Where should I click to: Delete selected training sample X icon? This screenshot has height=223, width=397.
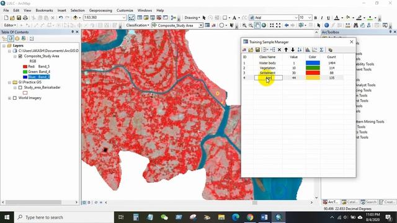tap(279, 50)
